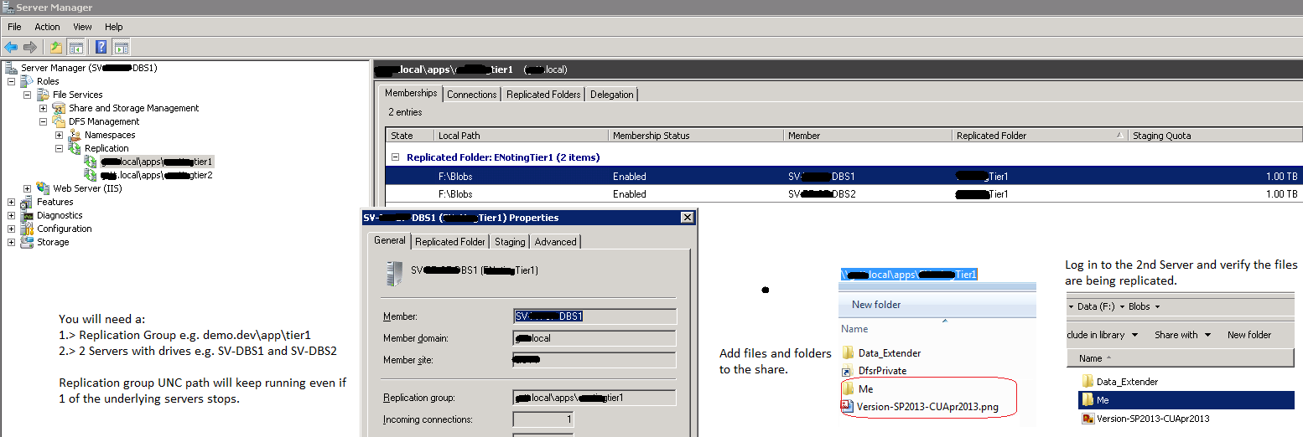This screenshot has width=1303, height=437.
Task: Sort by the Local Path column header
Action: pyautogui.click(x=521, y=135)
